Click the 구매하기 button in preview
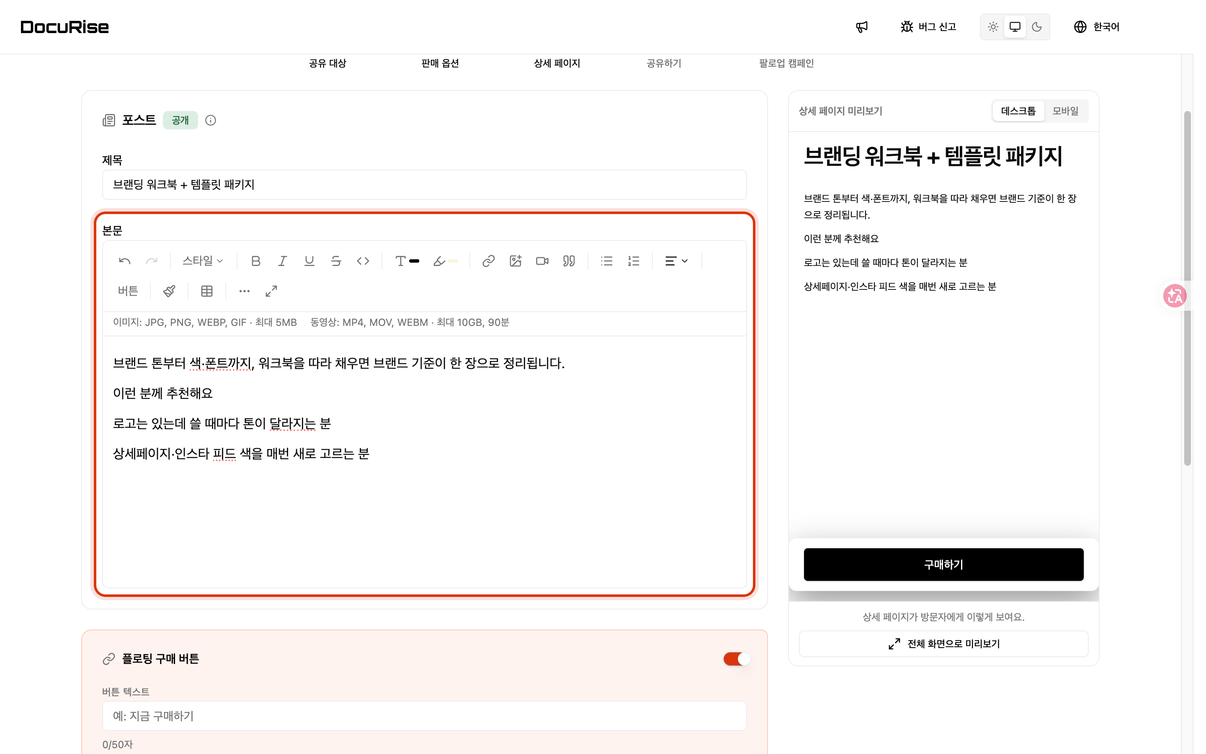 [943, 565]
